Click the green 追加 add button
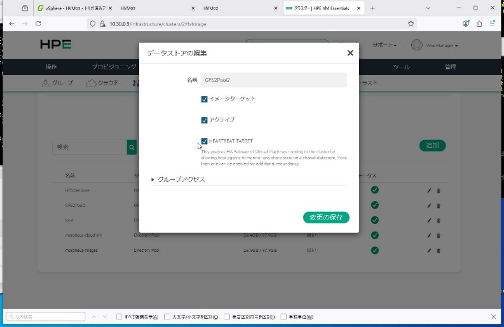504x327 pixels. tap(432, 146)
